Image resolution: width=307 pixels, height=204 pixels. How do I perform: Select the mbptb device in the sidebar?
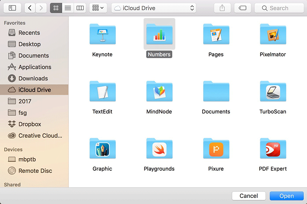(34, 159)
